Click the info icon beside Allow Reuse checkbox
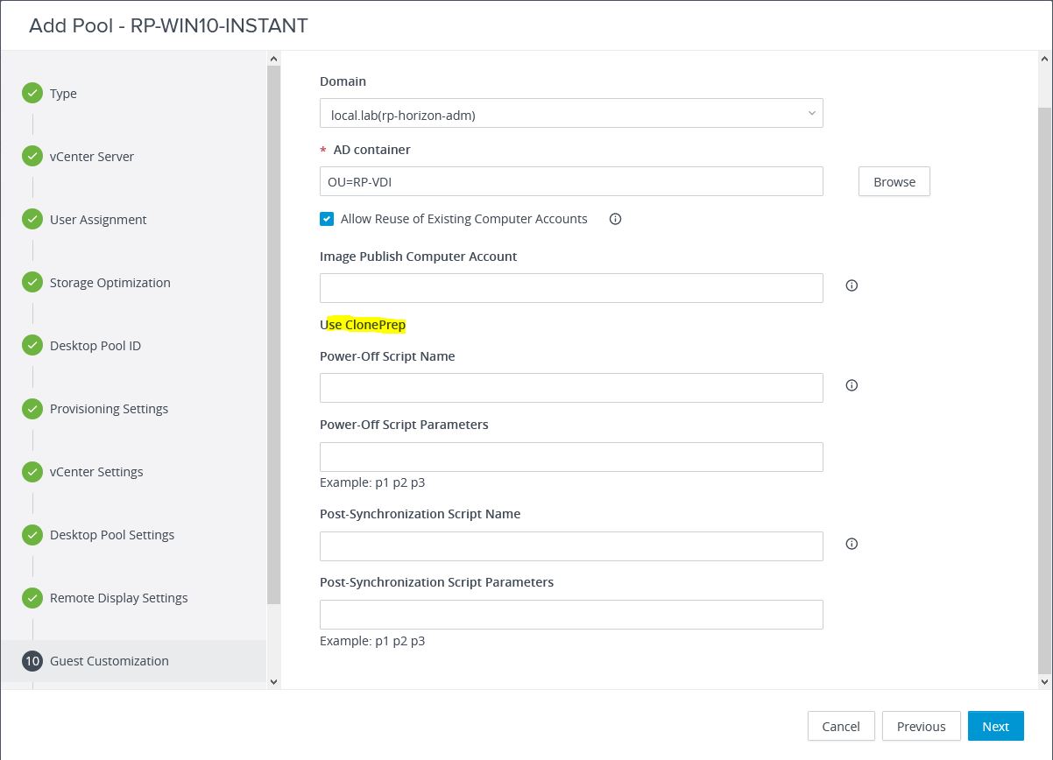The width and height of the screenshot is (1053, 760). 615,219
